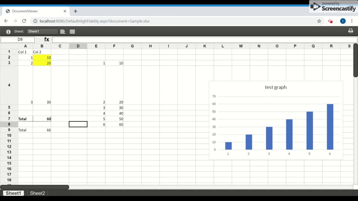
Task: Select column A header
Action: (x=25, y=46)
